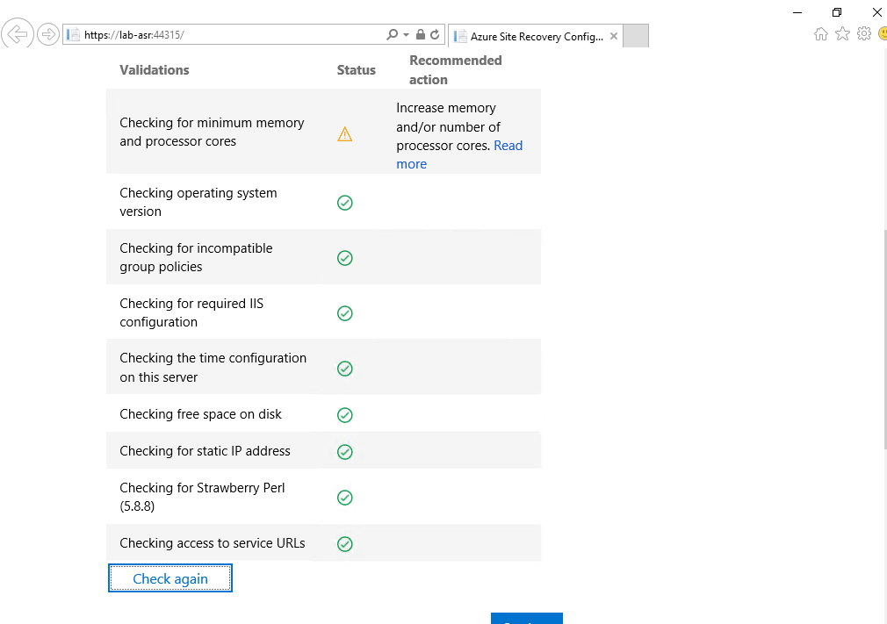The image size is (887, 624).
Task: Click green checkmark for Strawberry Perl check
Action: (345, 498)
